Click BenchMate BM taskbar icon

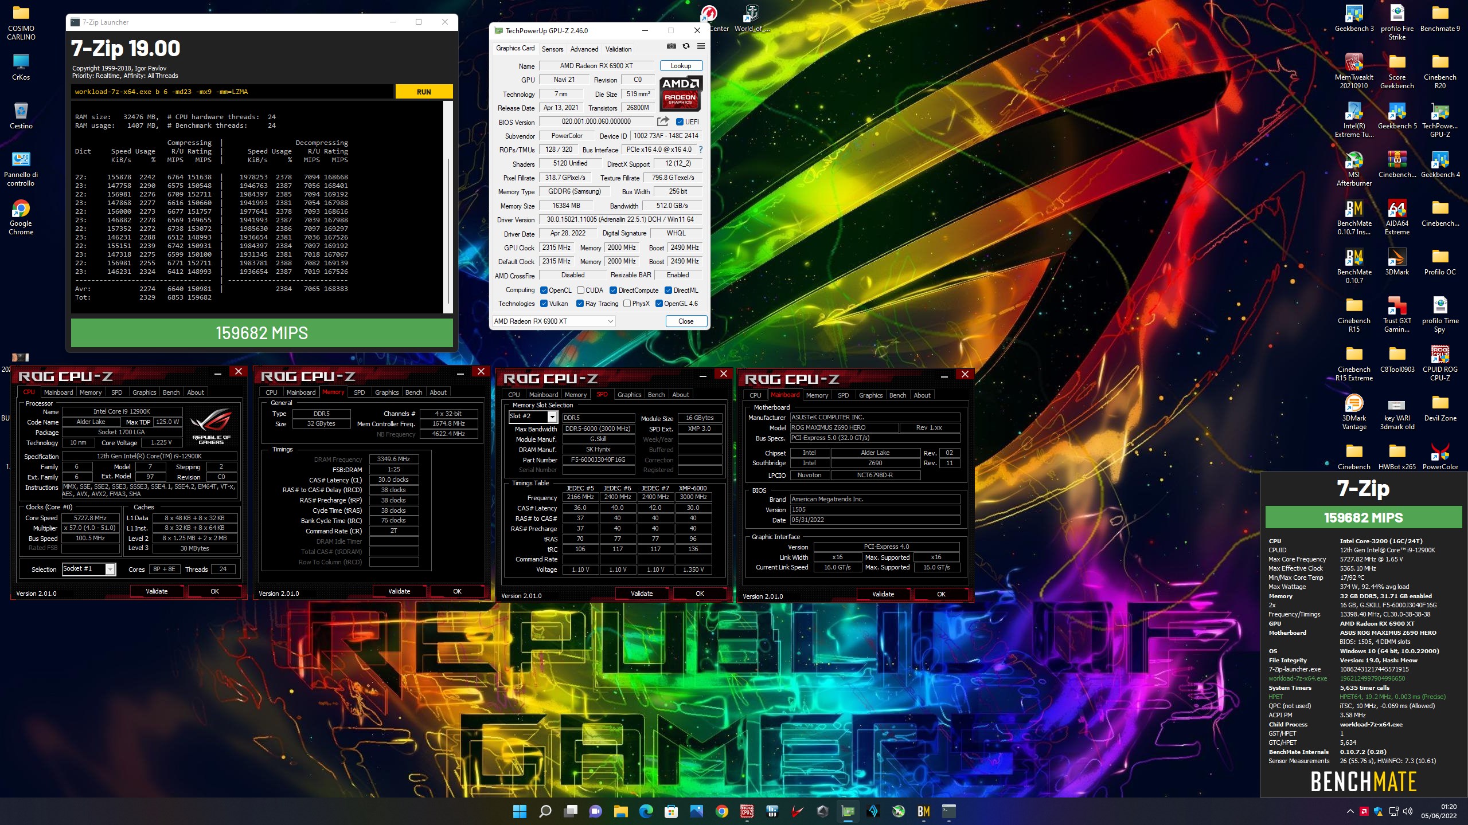pyautogui.click(x=923, y=811)
